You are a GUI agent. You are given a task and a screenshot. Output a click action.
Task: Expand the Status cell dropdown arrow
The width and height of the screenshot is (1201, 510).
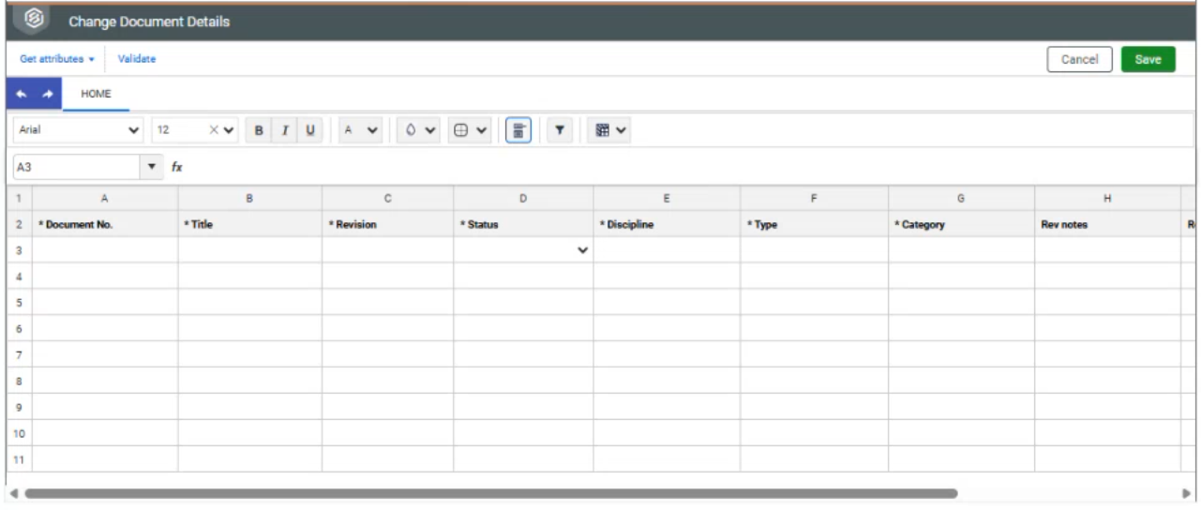coord(583,250)
